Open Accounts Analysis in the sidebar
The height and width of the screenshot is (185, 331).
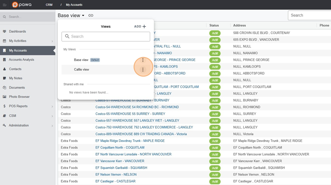21,60
